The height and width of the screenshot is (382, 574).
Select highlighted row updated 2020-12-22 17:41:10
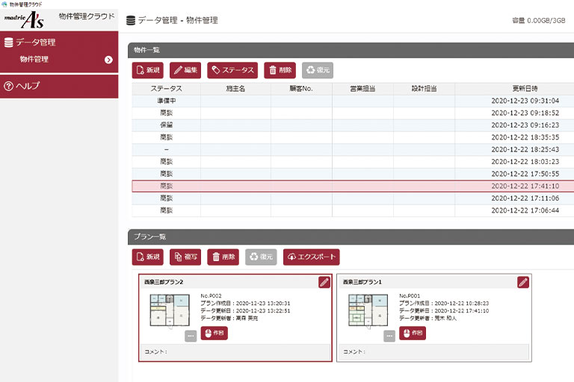tap(353, 186)
